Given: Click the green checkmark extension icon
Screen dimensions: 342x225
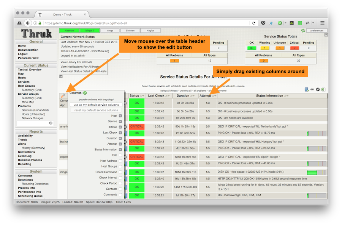Looking at the screenshot, I should 280,23.
